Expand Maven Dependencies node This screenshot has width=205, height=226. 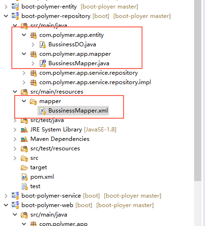[15, 139]
